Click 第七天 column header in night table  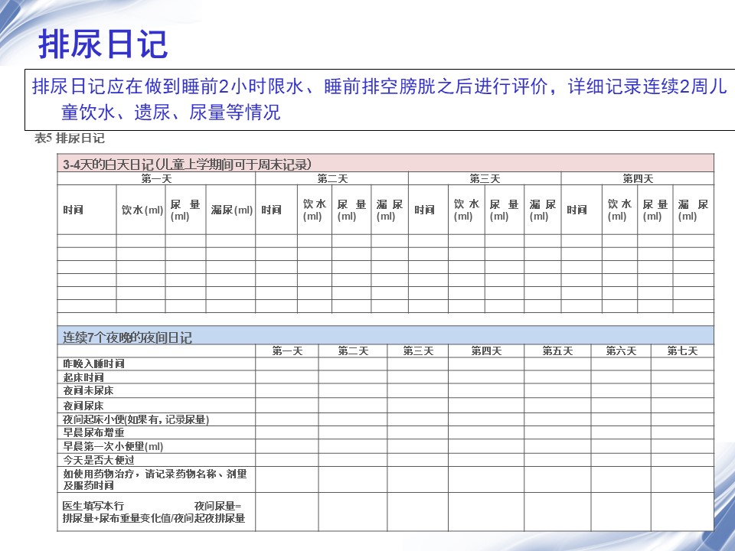pyautogui.click(x=681, y=350)
